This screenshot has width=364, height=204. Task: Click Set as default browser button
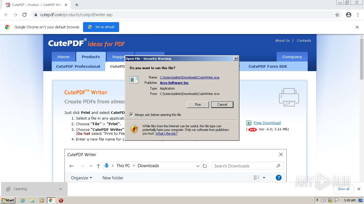point(101,27)
